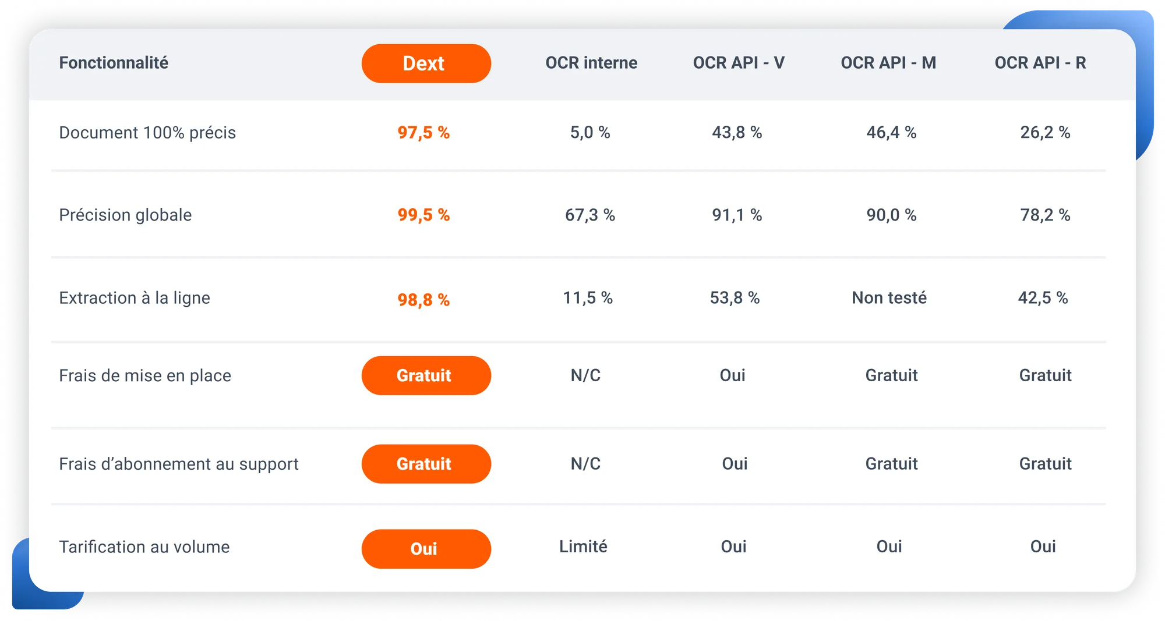The width and height of the screenshot is (1165, 621).
Task: Click the Limité cell under OCR interne
Action: pos(583,547)
